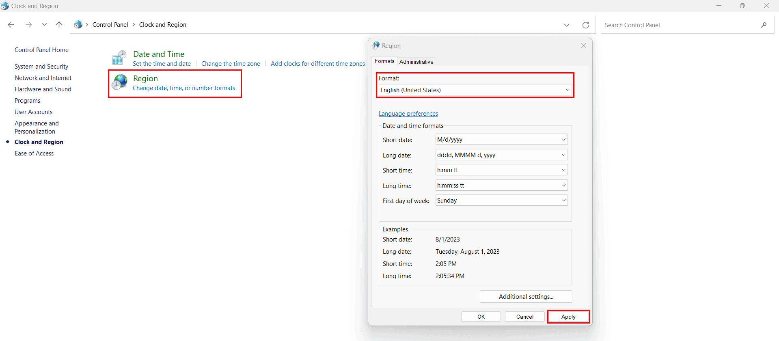Open Additional settings in Region dialog
The image size is (779, 341).
[526, 297]
